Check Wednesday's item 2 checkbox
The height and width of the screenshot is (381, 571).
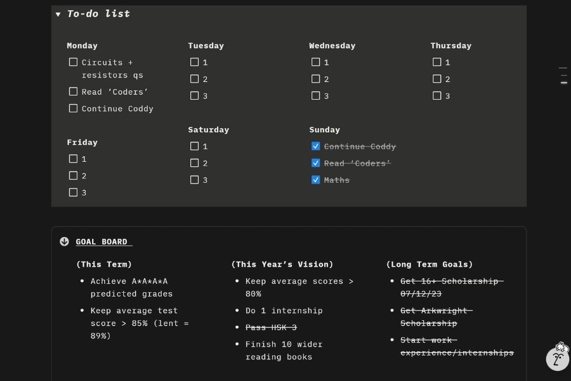tap(315, 79)
